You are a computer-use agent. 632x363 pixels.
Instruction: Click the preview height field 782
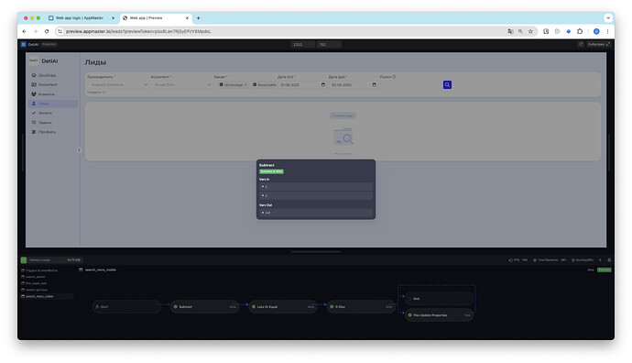click(x=329, y=44)
